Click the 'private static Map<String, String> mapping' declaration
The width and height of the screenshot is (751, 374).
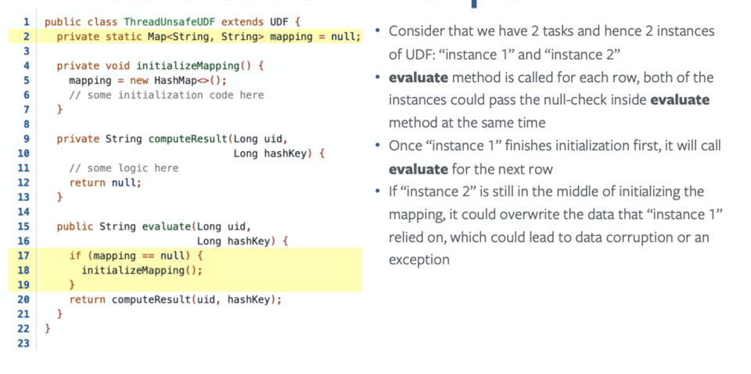tap(208, 37)
